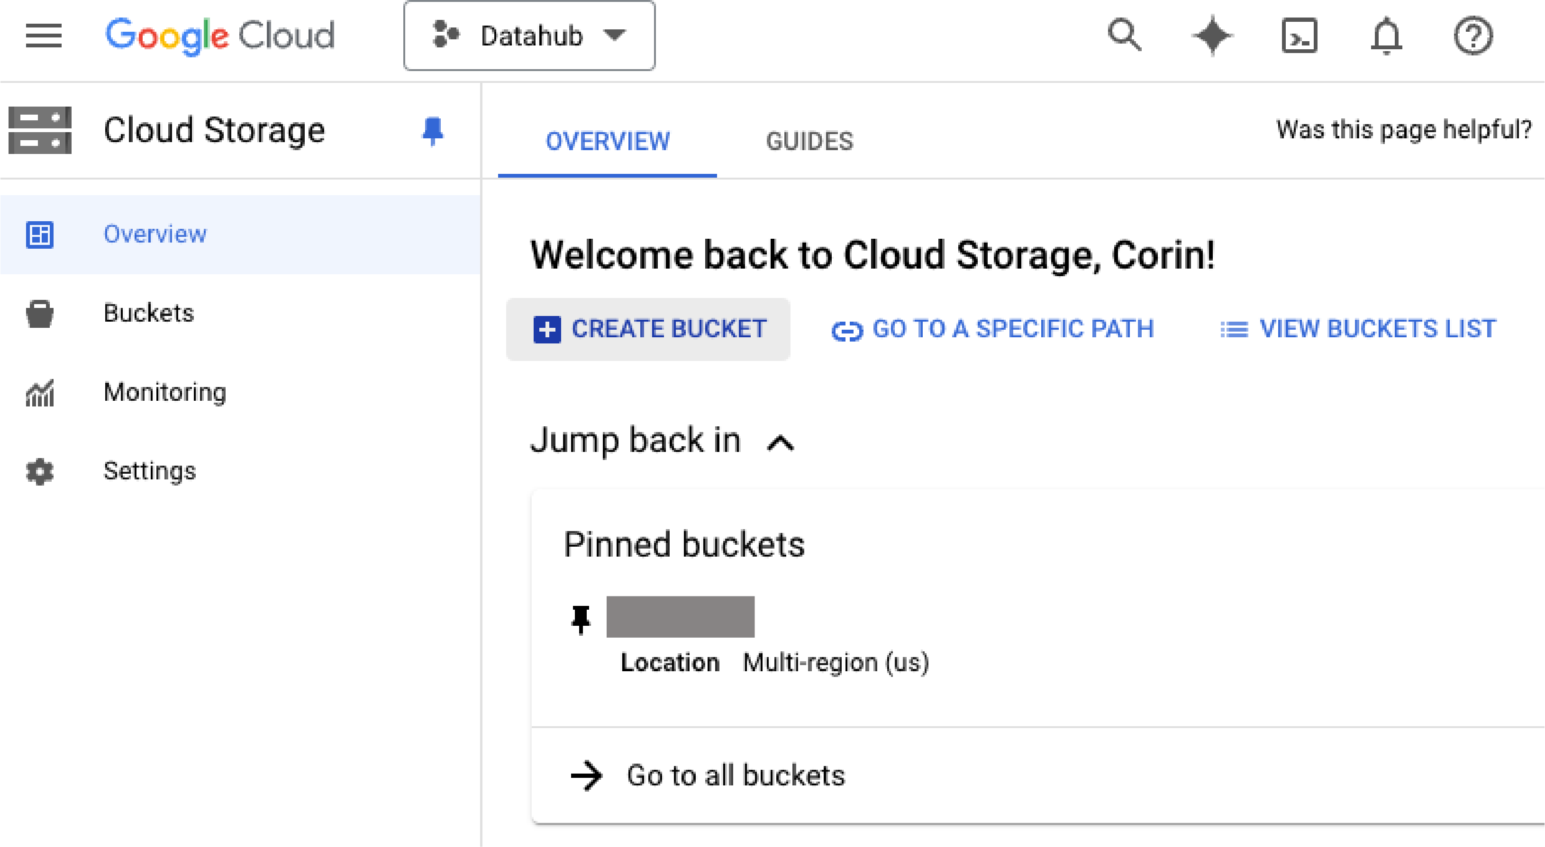This screenshot has height=847, width=1545.
Task: Open Monitoring in the sidebar
Action: tap(240, 392)
